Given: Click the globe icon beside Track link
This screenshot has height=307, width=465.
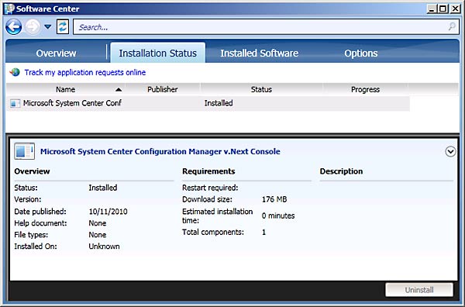Looking at the screenshot, I should pyautogui.click(x=15, y=72).
